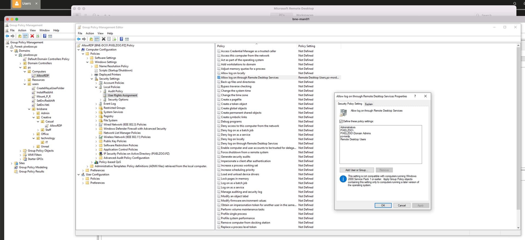This screenshot has height=240, width=525.
Task: Click green Refresh icon in Group Policy Management toolbar
Action: coord(38,36)
